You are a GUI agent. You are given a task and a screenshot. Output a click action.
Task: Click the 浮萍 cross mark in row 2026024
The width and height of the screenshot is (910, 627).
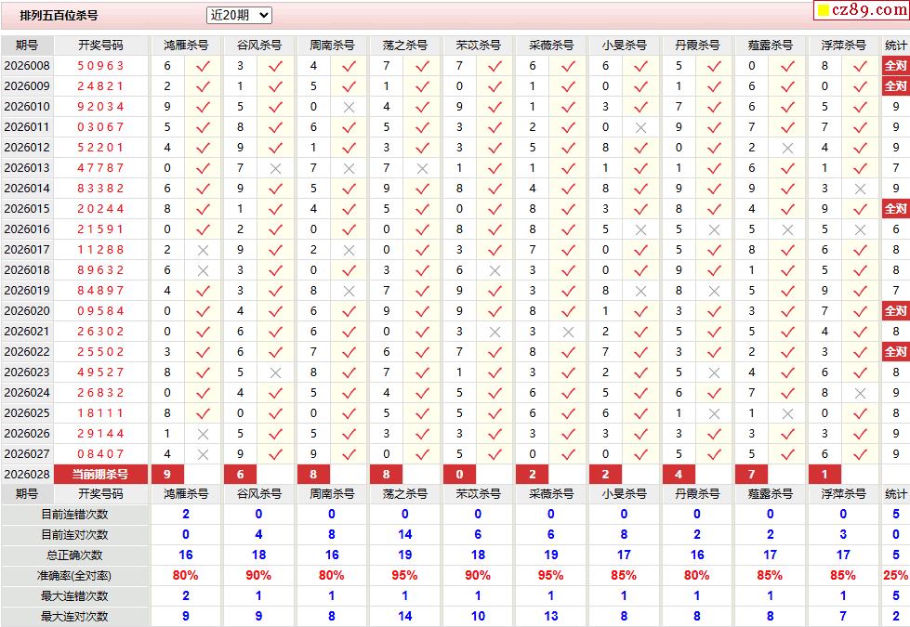coord(860,393)
